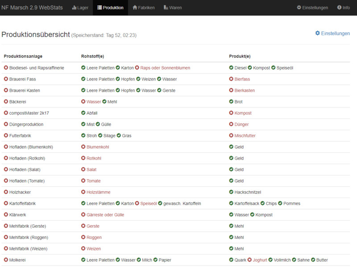Switch to the Fabriken tab
Image resolution: width=357 pixels, height=267 pixels.
click(144, 8)
